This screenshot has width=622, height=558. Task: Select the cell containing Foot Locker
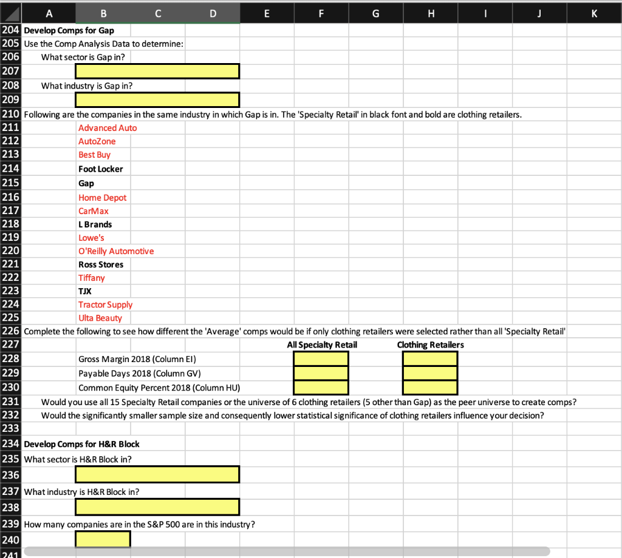click(100, 169)
